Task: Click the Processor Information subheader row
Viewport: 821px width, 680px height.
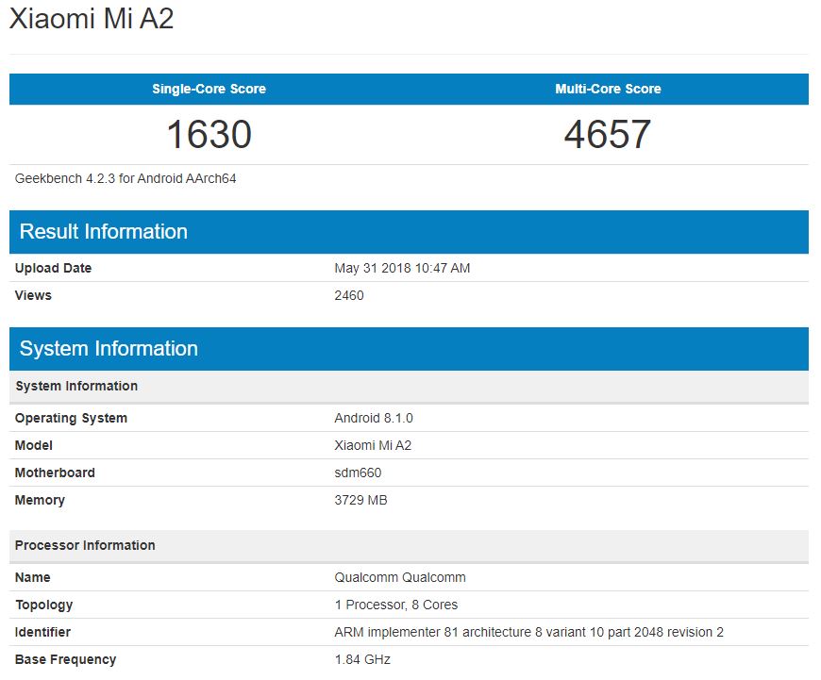Action: [85, 545]
